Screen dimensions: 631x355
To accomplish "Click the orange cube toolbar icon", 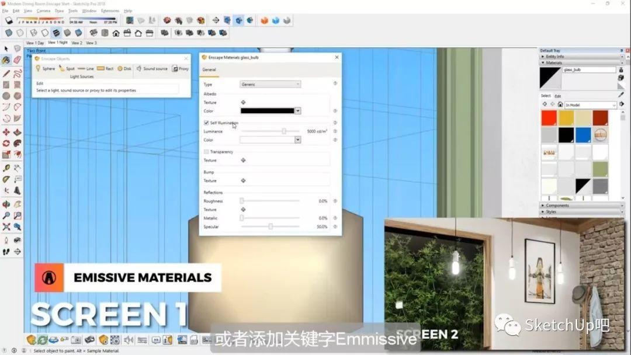I will coord(265,20).
